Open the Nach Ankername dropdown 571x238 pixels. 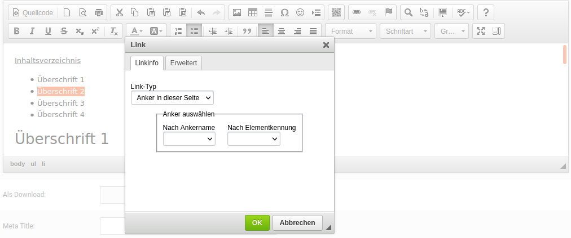click(189, 139)
